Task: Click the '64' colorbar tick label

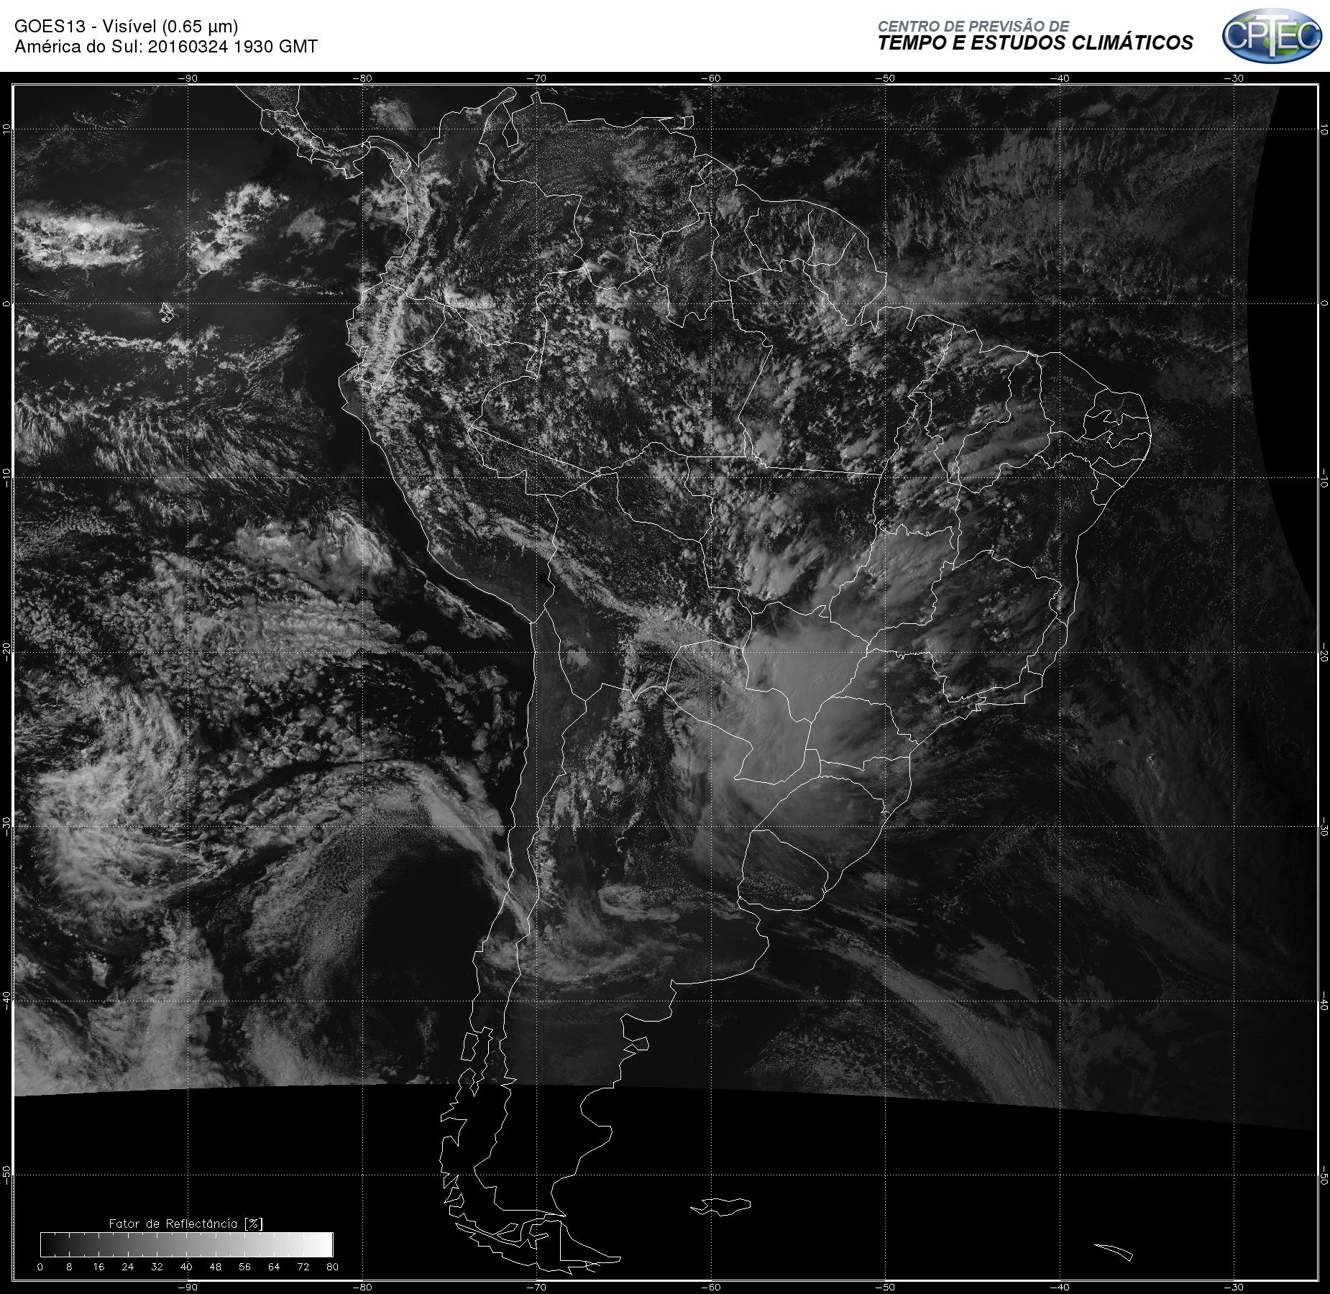Action: point(274,1267)
